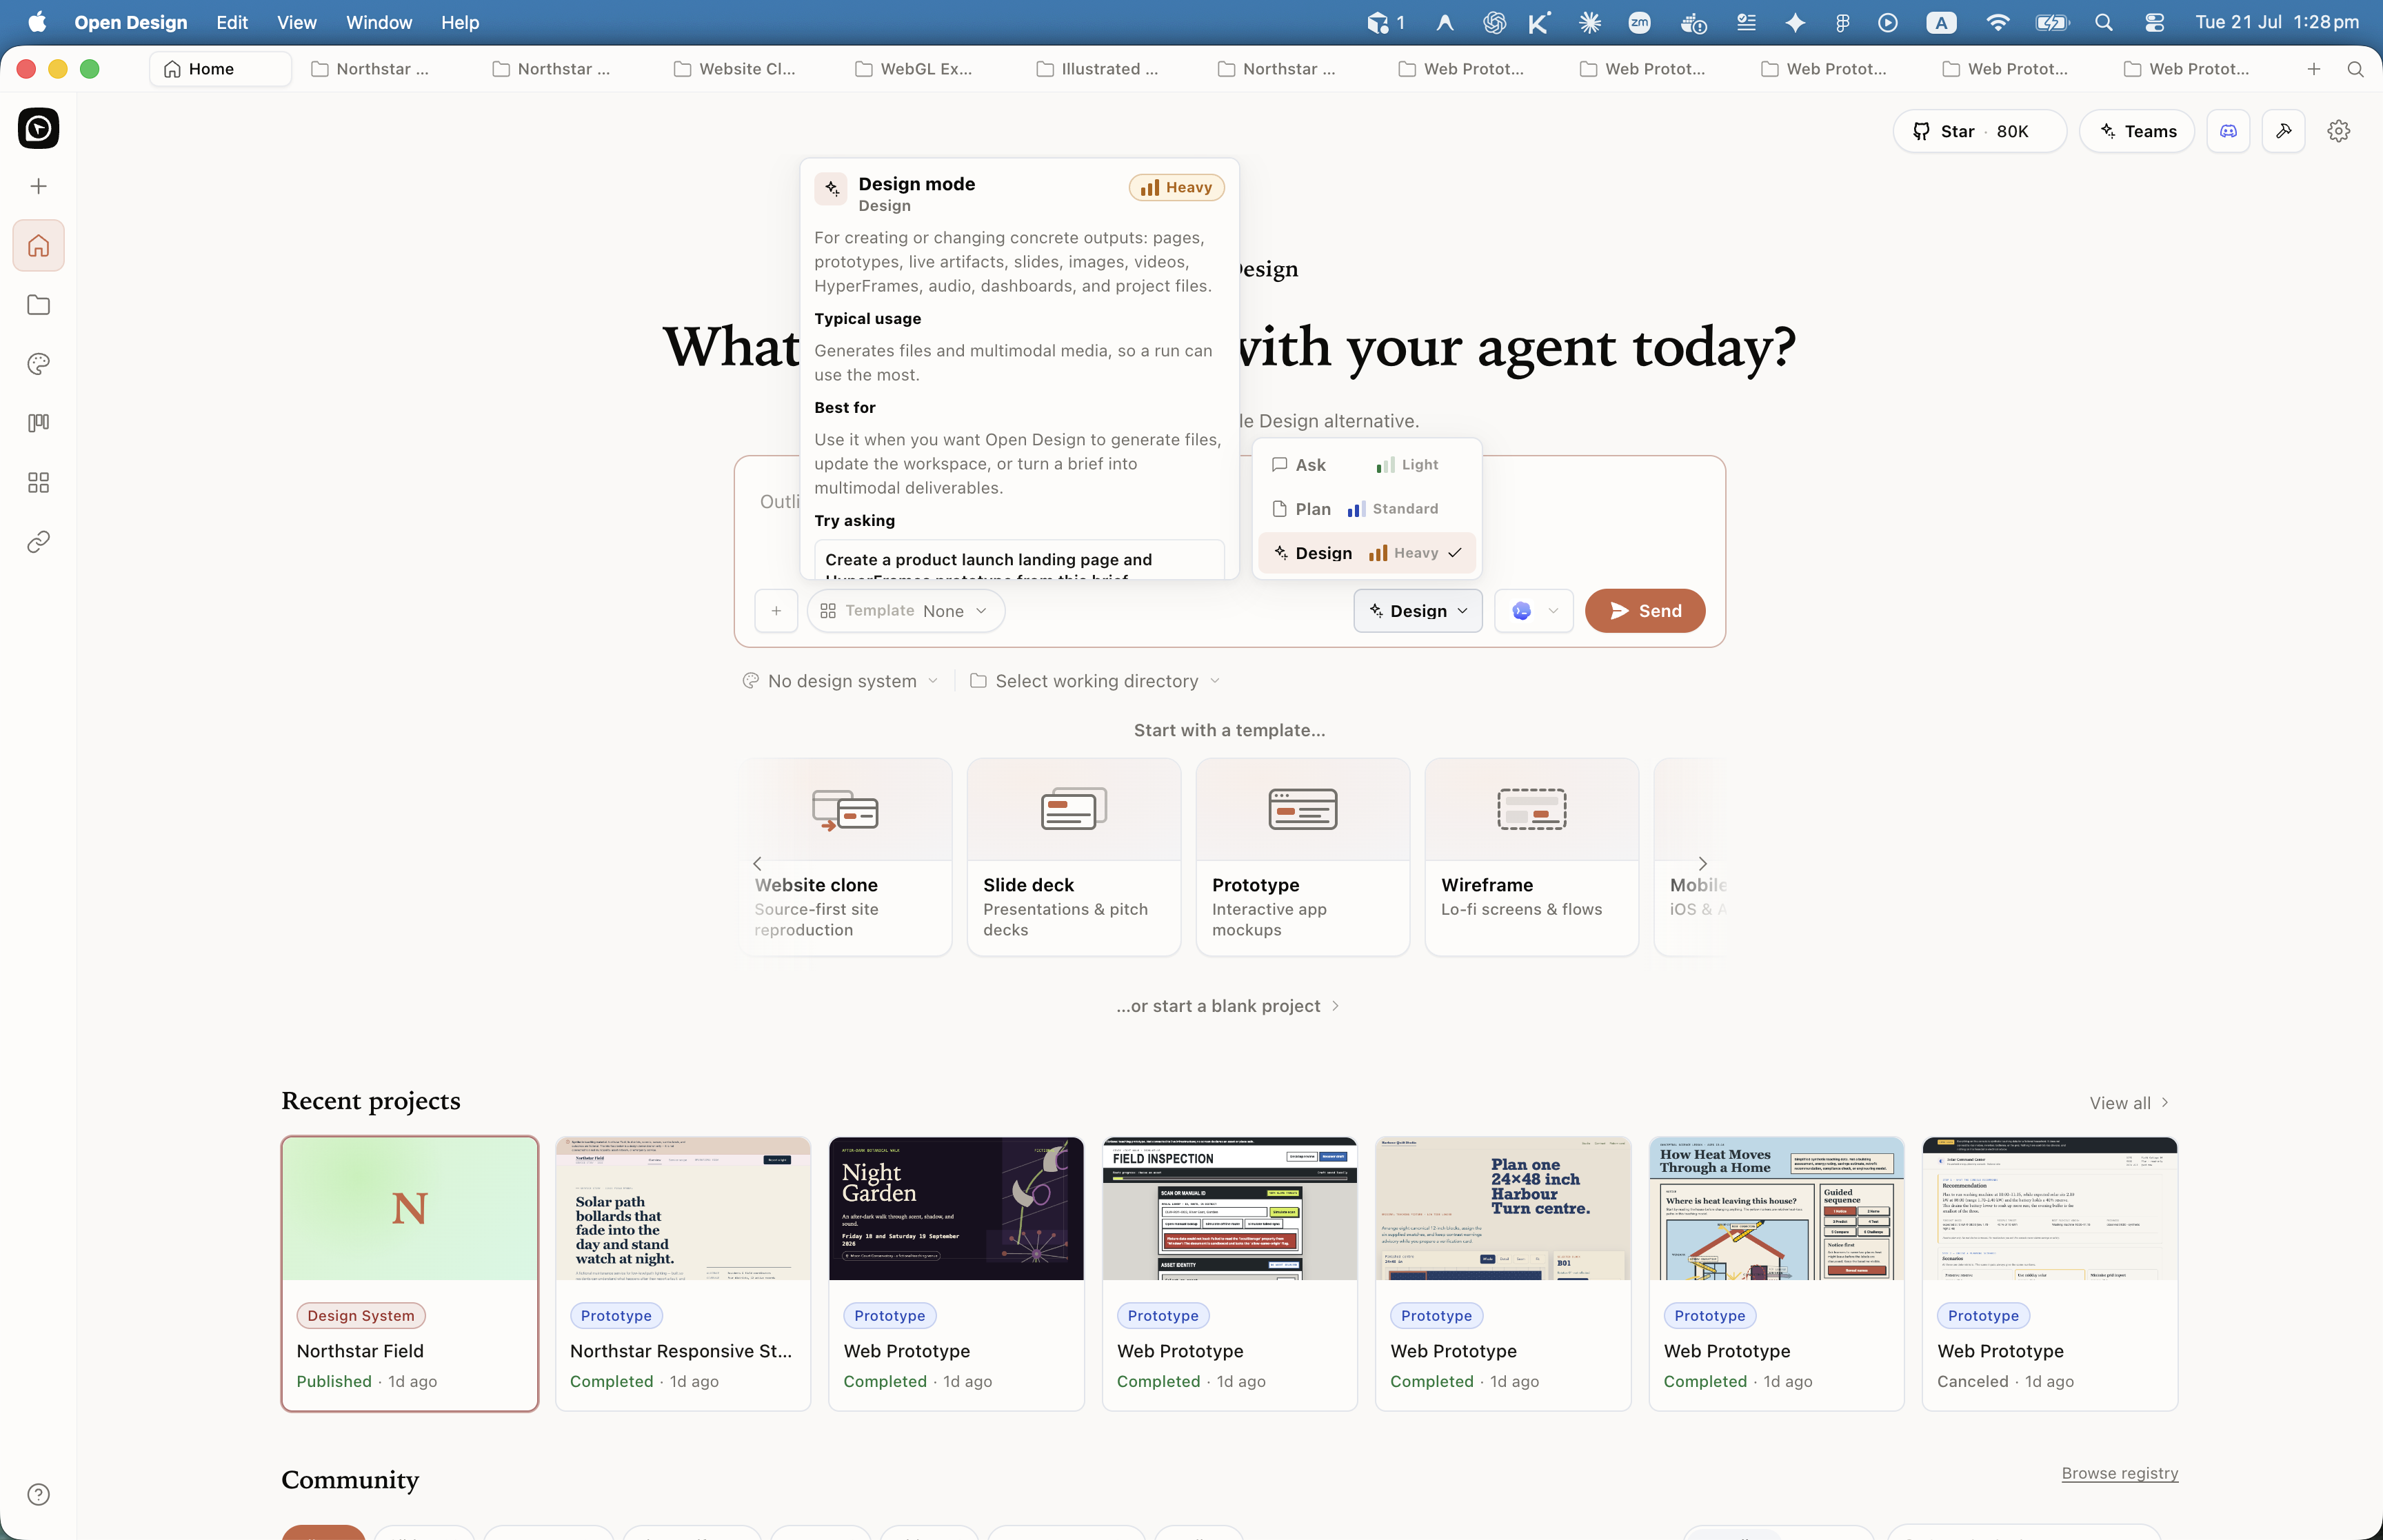Click the Browse registry link
This screenshot has height=1540, width=2383.
pyautogui.click(x=2119, y=1473)
